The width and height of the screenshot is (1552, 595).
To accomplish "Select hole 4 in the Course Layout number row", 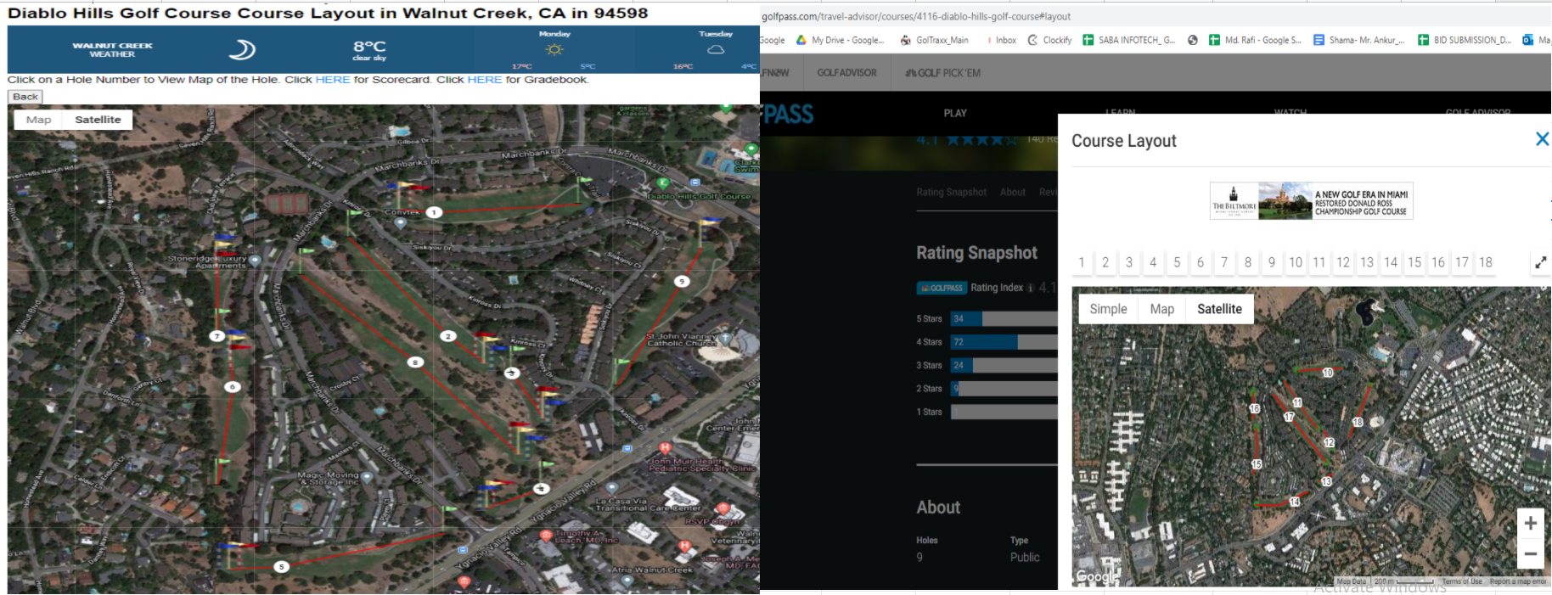I will point(1153,262).
